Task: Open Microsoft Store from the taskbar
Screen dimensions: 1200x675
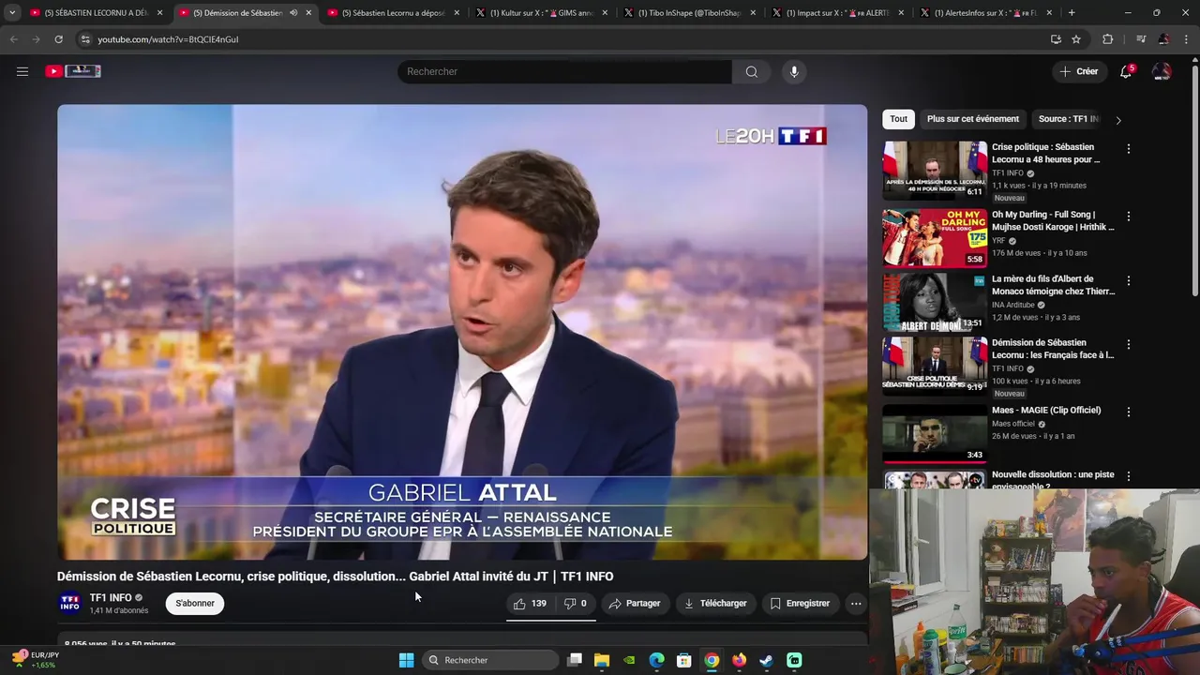Action: click(x=684, y=660)
